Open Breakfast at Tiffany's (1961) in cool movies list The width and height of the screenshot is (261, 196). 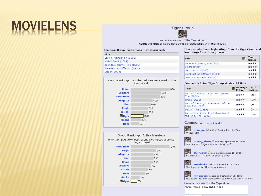coord(122,68)
